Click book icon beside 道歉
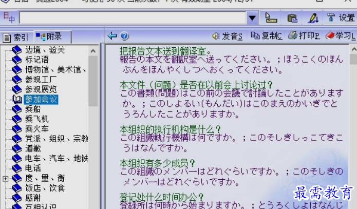 click(x=17, y=149)
